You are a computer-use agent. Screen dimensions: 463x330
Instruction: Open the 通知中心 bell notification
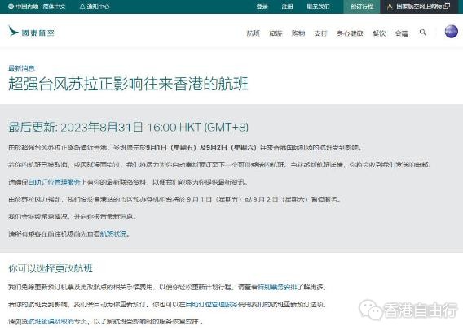tap(95, 7)
